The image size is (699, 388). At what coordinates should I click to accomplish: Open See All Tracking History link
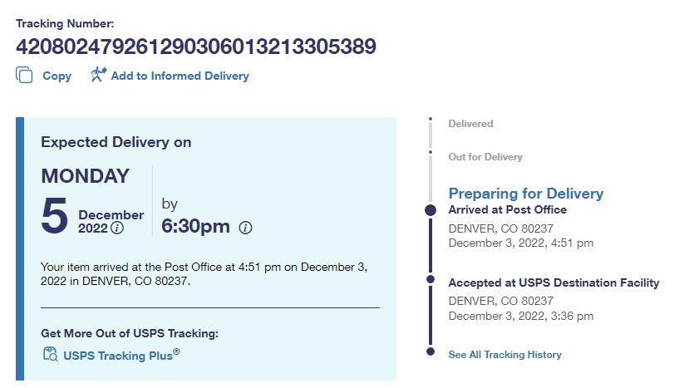coord(505,355)
